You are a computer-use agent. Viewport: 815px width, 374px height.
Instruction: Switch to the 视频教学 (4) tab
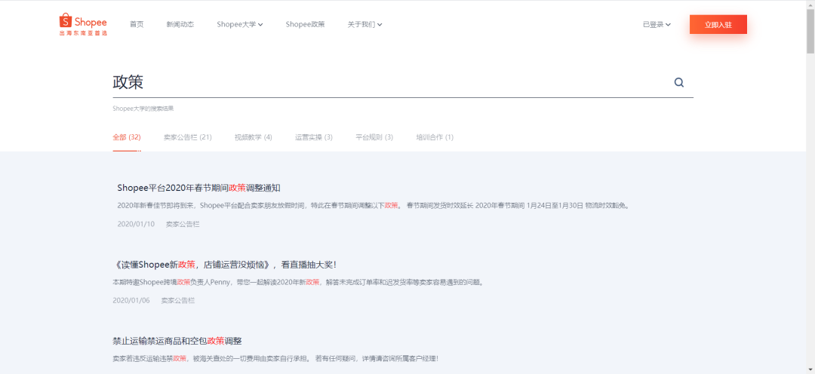(253, 137)
